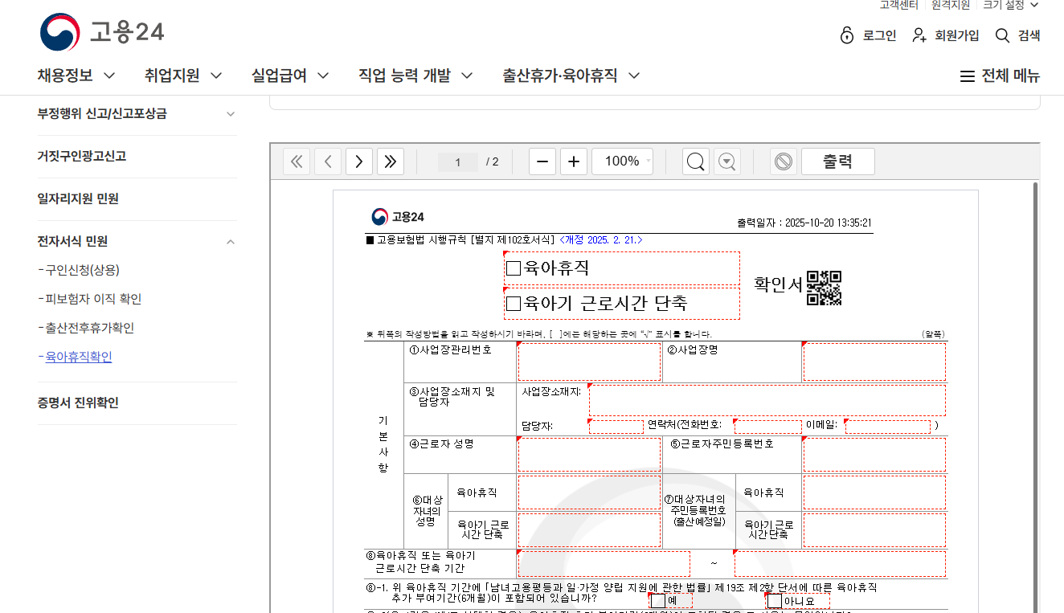Viewport: 1064px width, 613px height.
Task: Open 거짓구인광고신고 sidebar item
Action: coord(81,156)
